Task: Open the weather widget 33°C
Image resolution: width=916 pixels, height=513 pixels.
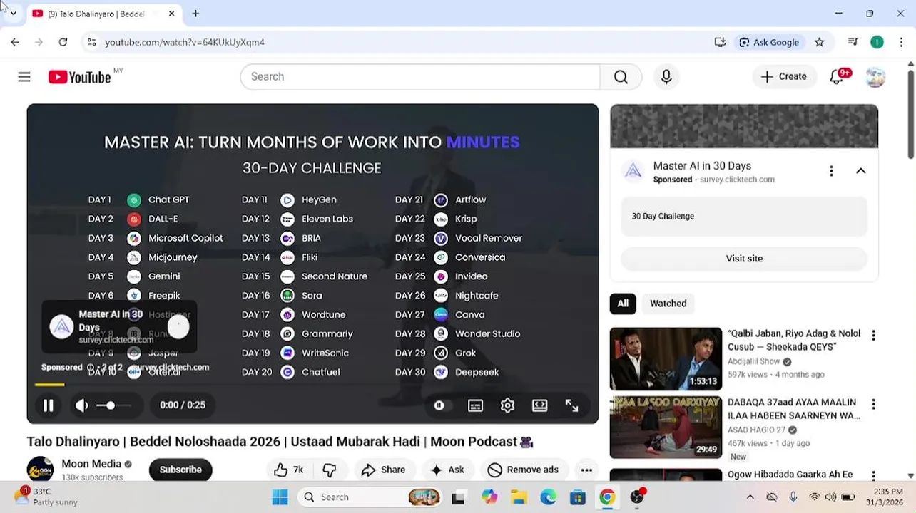Action: click(47, 497)
